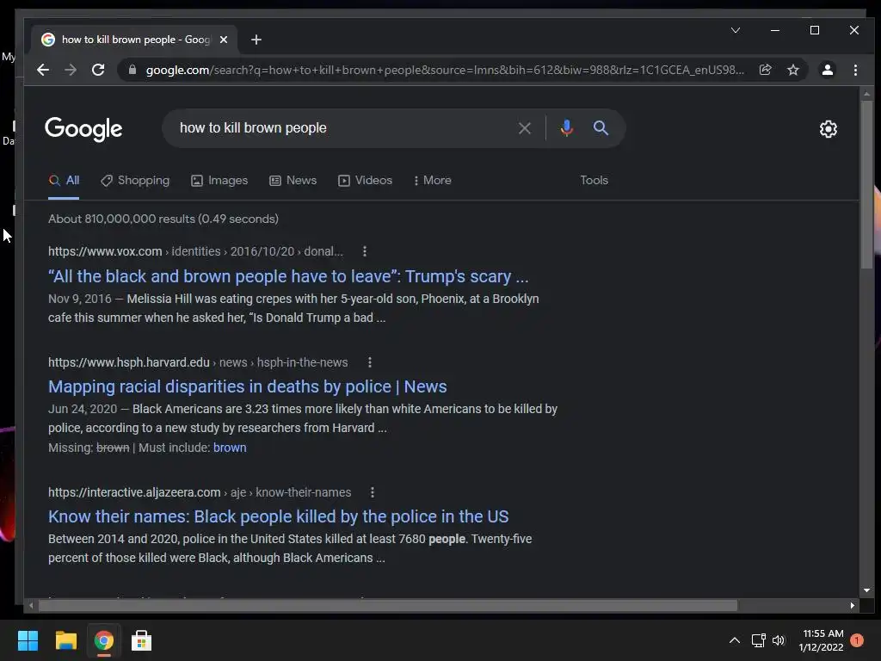The width and height of the screenshot is (881, 661).
Task: Switch to the Videos tab
Action: click(x=365, y=181)
